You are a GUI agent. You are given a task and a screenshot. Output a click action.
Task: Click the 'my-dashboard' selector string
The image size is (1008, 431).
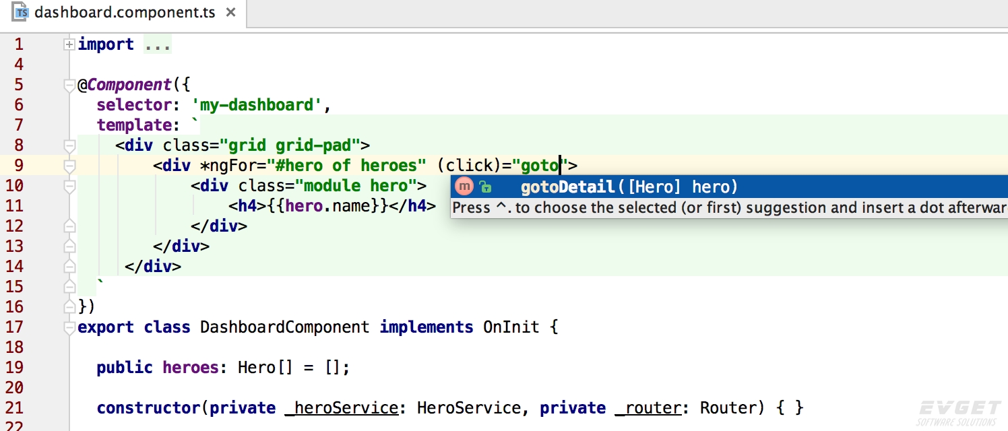click(257, 105)
